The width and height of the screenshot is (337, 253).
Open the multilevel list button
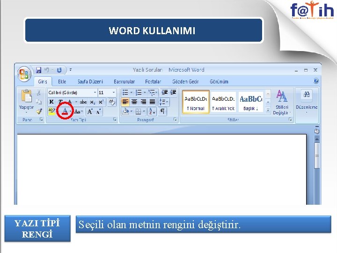coord(153,92)
